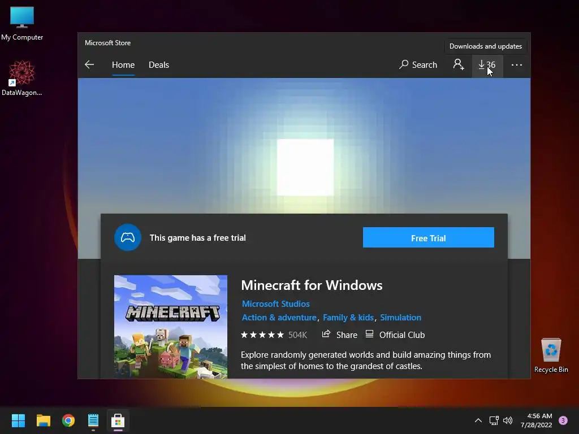Open the Official Club link
This screenshot has width=579, height=434.
pyautogui.click(x=395, y=335)
